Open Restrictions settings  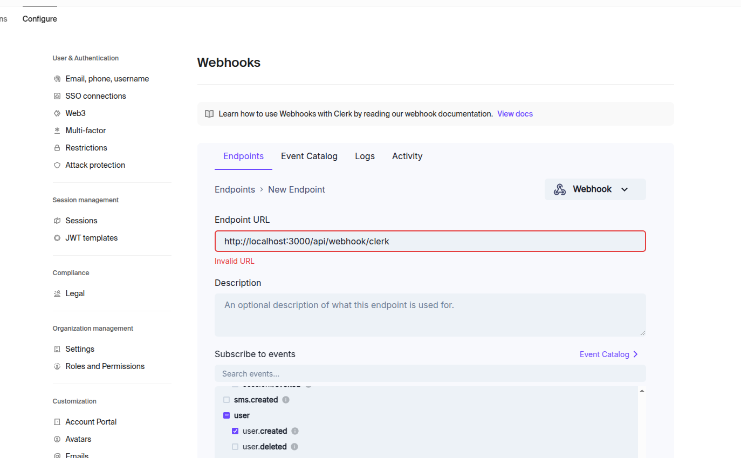click(86, 148)
